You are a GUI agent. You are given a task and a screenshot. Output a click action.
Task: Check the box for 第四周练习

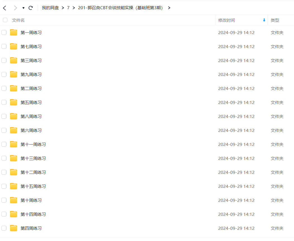click(x=4, y=228)
